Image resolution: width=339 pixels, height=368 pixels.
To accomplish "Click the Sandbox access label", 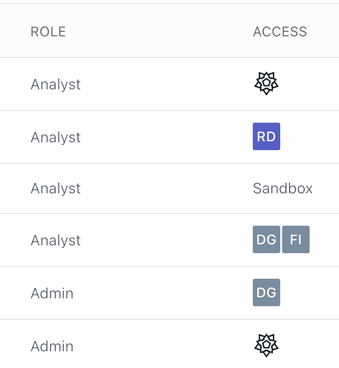I will tap(283, 188).
